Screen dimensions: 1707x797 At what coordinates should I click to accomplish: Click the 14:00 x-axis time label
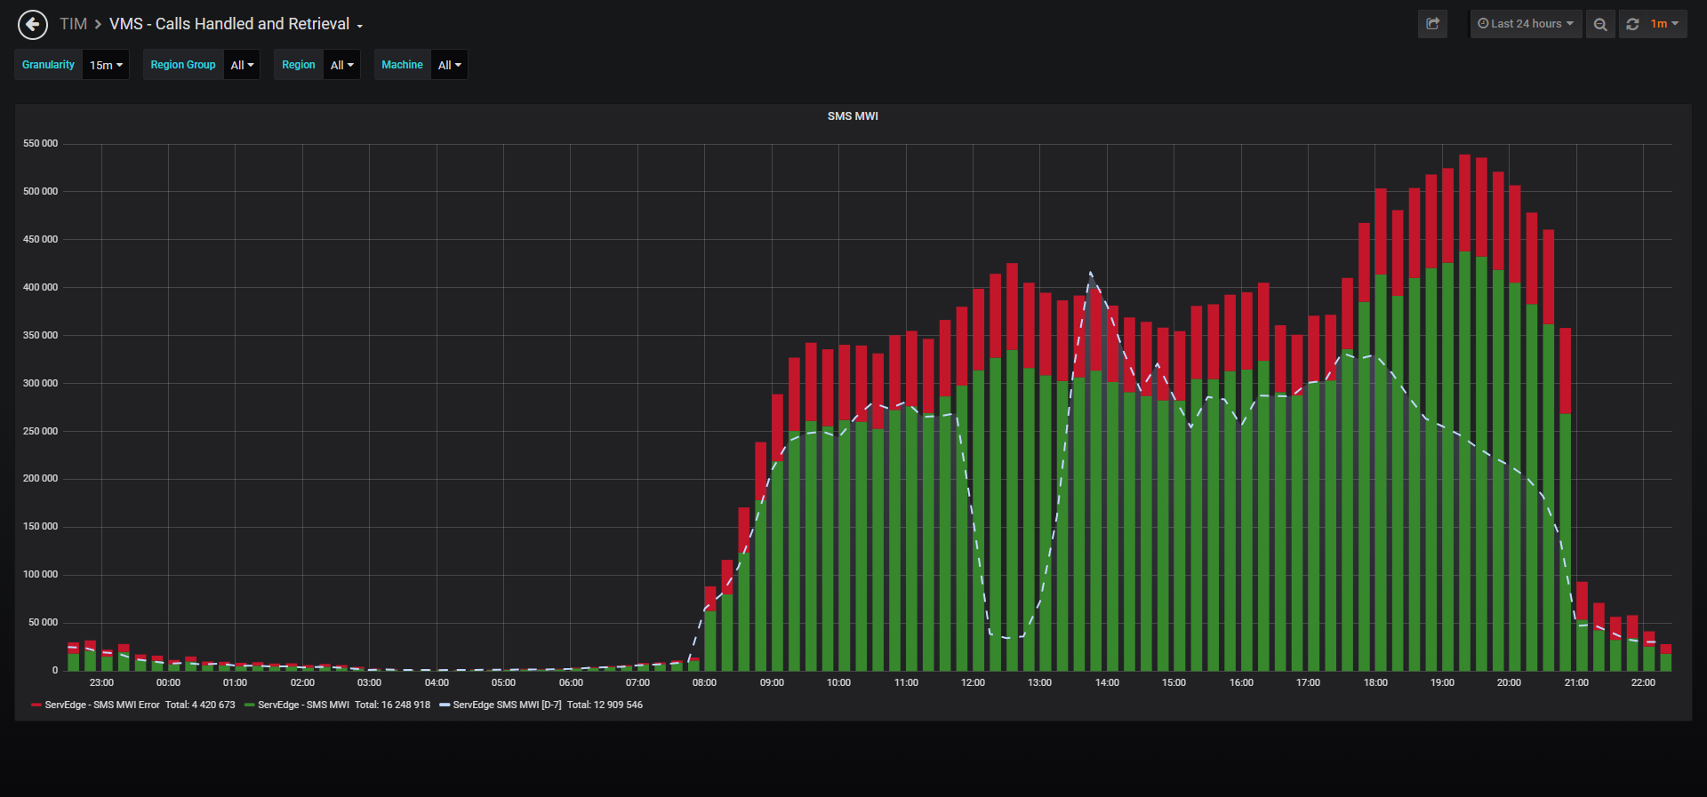point(1107,683)
